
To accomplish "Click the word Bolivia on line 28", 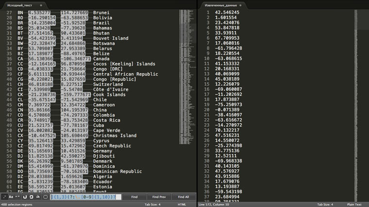I will [102, 18].
